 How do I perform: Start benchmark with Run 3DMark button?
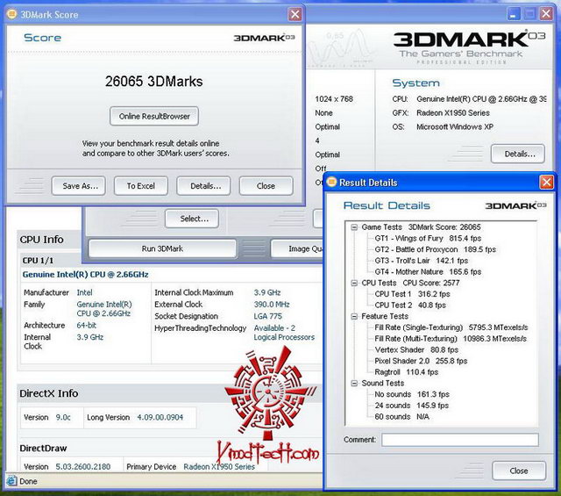[162, 248]
